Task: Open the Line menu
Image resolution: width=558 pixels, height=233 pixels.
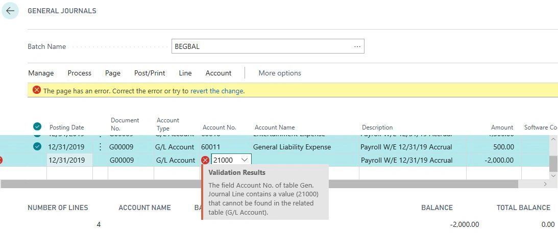Action: click(x=185, y=73)
